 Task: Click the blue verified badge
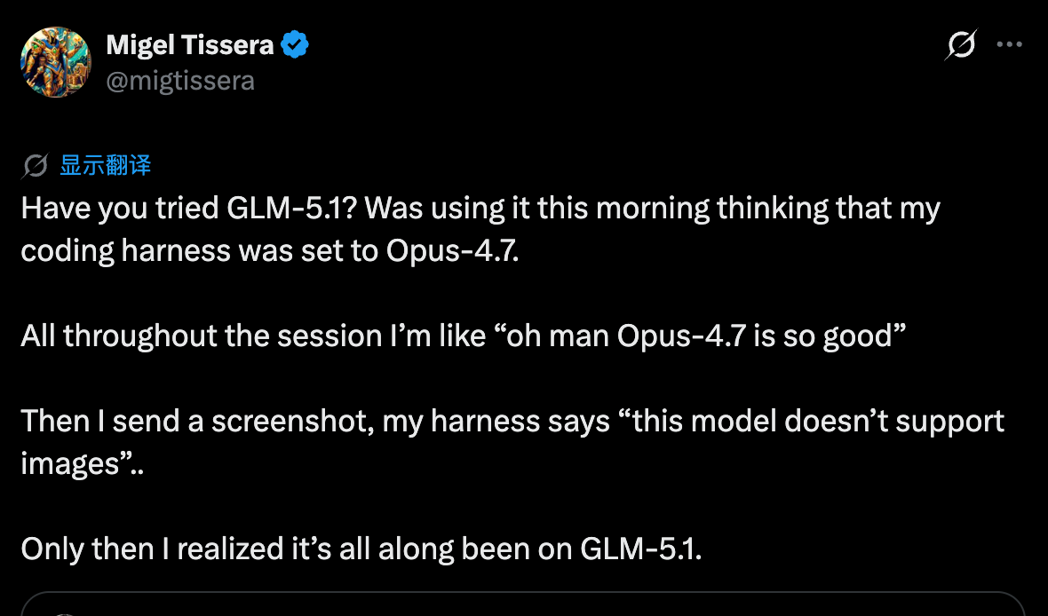[x=295, y=44]
